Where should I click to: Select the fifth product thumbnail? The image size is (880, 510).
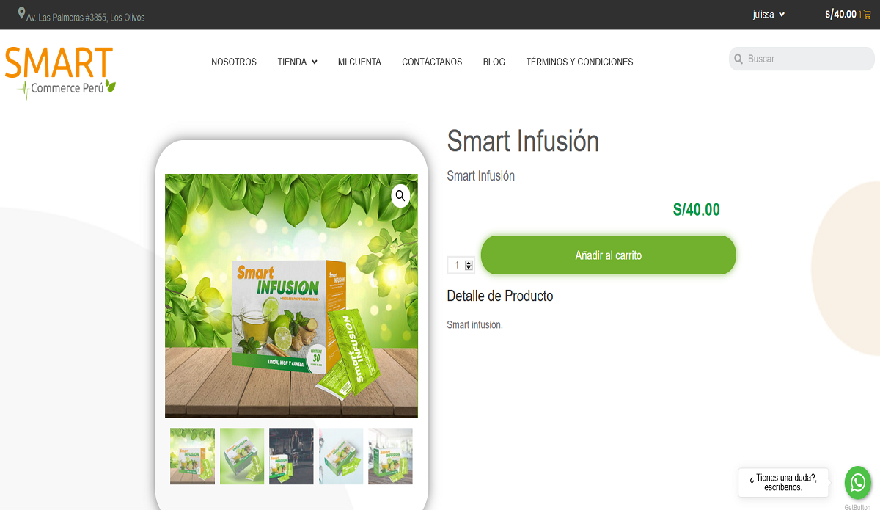390,456
